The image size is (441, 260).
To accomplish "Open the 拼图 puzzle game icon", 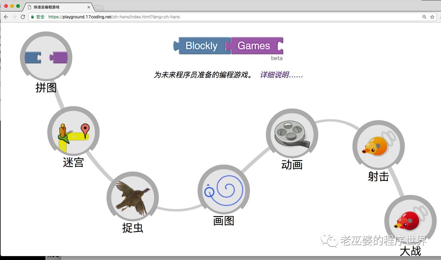I will [46, 57].
